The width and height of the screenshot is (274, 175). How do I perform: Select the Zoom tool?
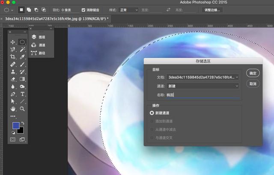pyautogui.click(x=22, y=109)
